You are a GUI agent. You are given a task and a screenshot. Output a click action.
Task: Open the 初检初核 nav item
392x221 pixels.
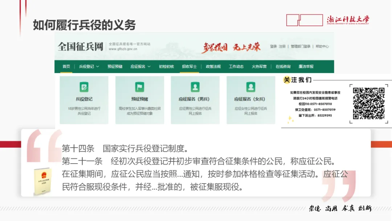pyautogui.click(x=166, y=67)
